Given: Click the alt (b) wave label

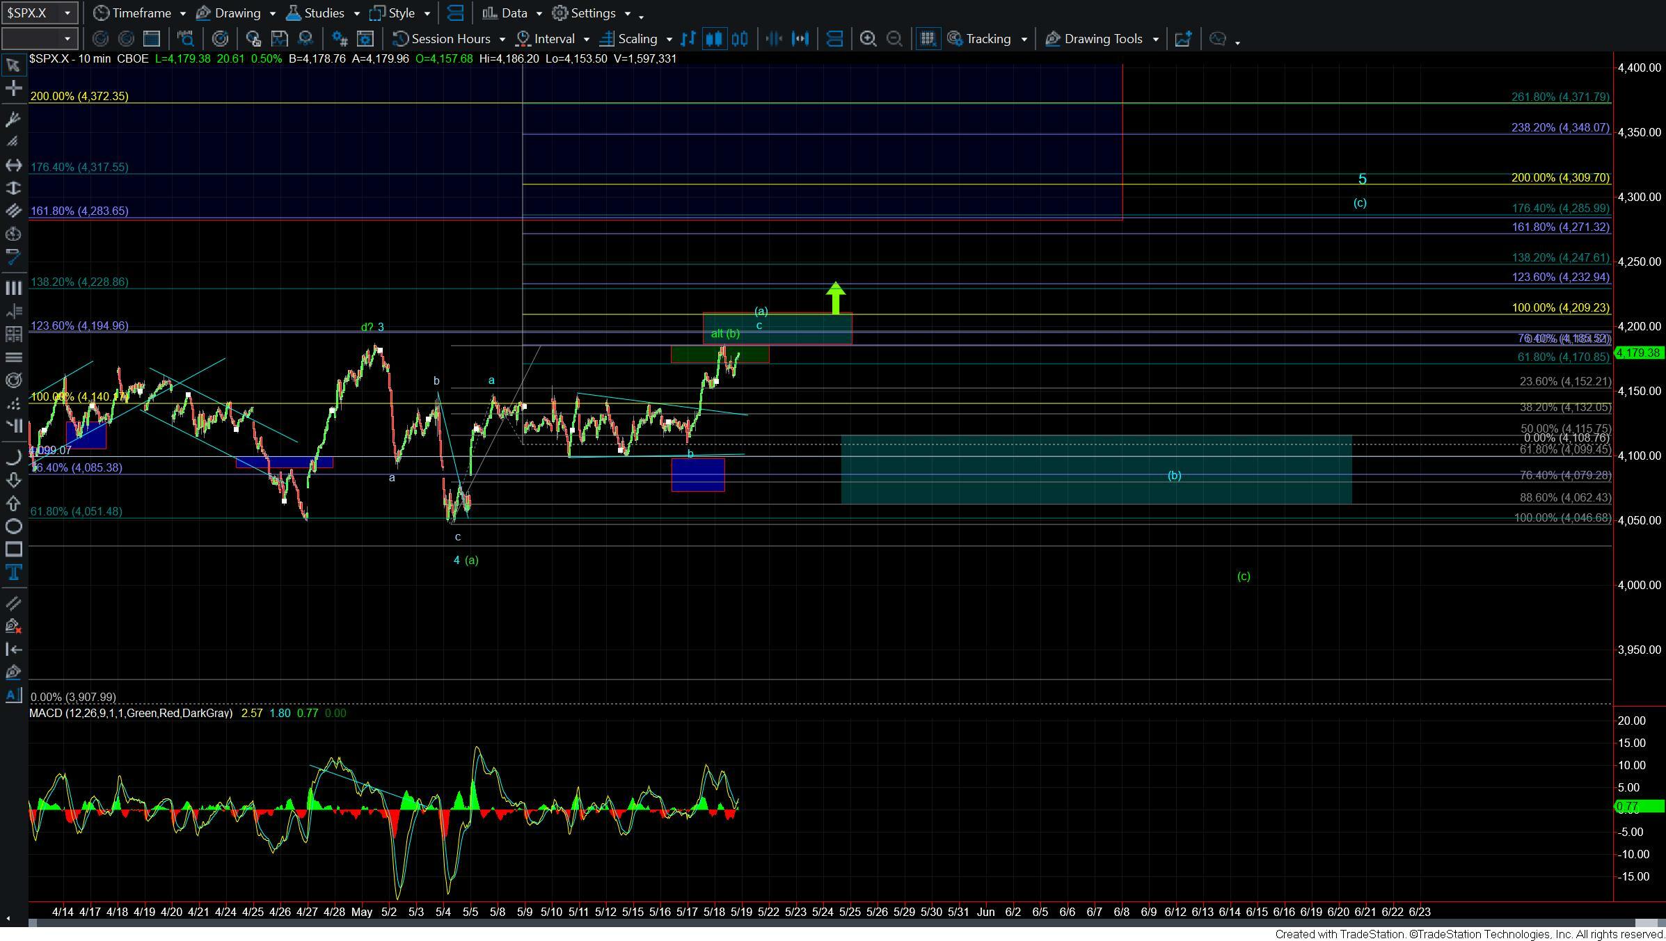Looking at the screenshot, I should [725, 334].
